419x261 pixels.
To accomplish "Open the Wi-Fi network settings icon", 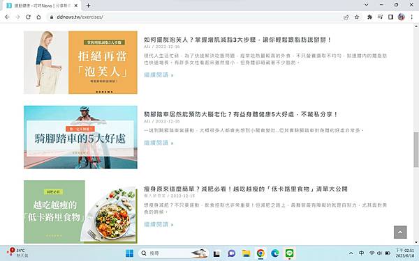I will 372,253.
